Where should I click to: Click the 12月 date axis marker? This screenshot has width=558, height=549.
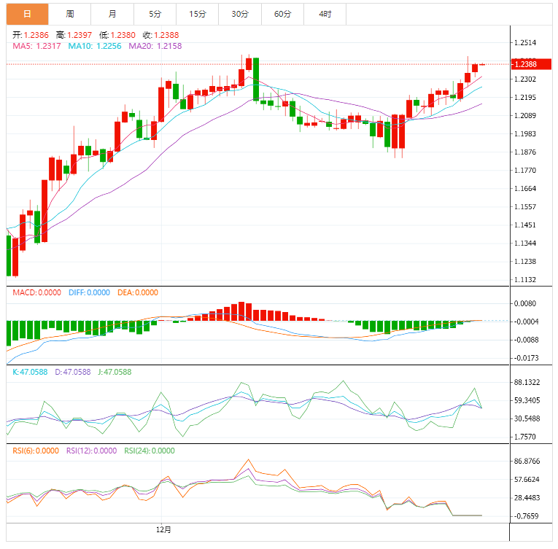click(163, 529)
